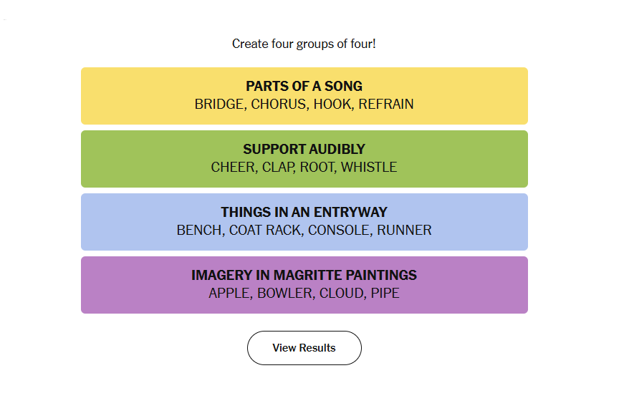Click the word CHEER in green group
This screenshot has height=416, width=624.
pyautogui.click(x=234, y=167)
